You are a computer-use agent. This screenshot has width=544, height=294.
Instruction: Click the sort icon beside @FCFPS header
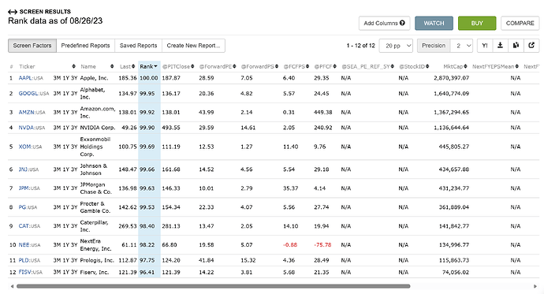pyautogui.click(x=307, y=66)
